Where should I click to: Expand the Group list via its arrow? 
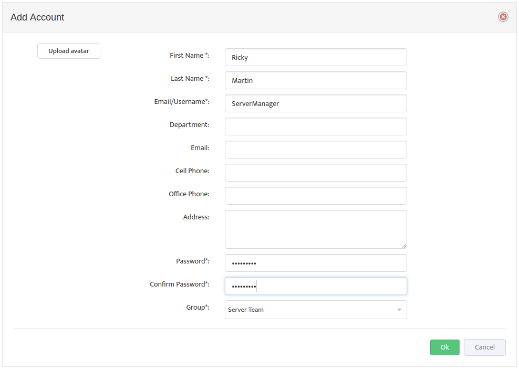point(399,310)
